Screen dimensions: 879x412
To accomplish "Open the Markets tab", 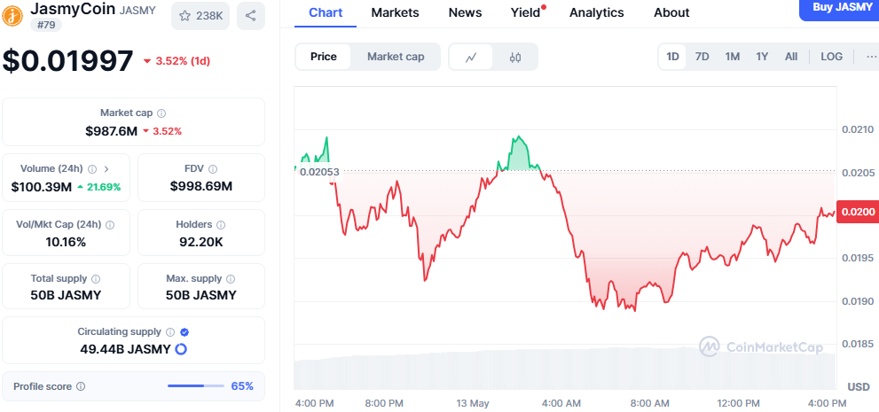I will click(x=396, y=12).
